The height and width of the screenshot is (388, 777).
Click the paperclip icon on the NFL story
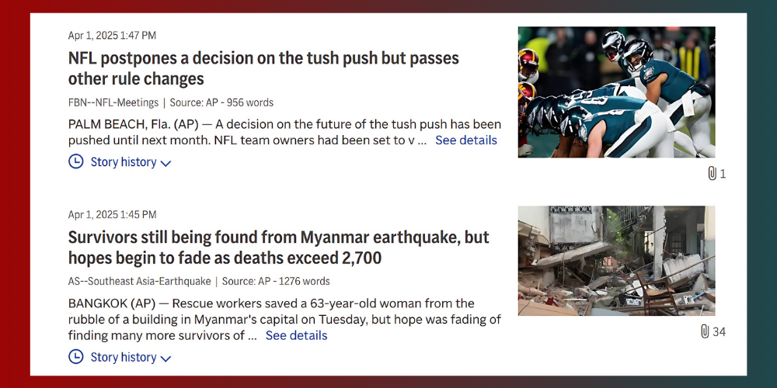tap(712, 174)
